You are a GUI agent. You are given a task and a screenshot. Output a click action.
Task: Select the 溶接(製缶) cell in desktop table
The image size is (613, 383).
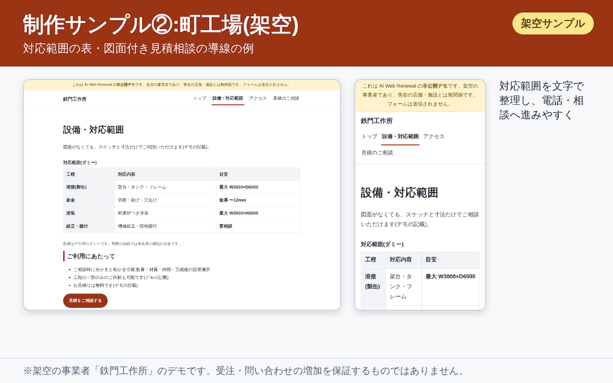point(89,187)
